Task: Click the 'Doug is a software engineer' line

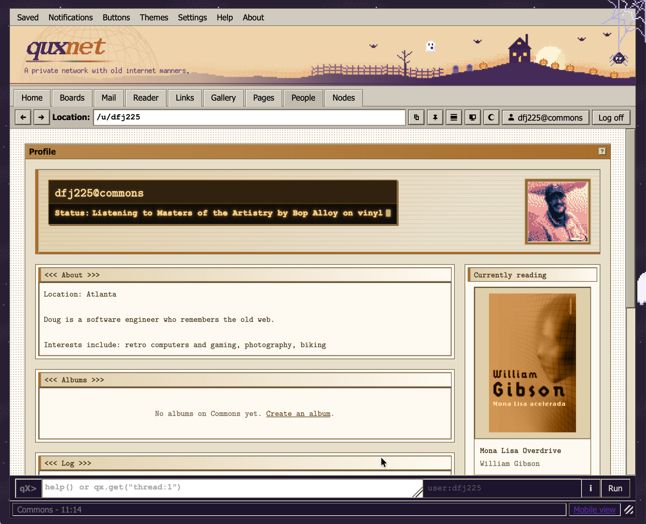Action: (x=159, y=319)
